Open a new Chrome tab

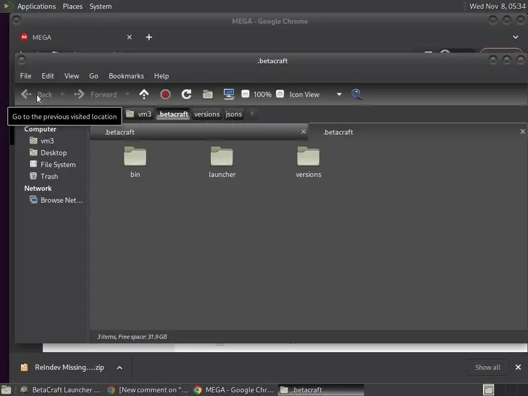149,37
